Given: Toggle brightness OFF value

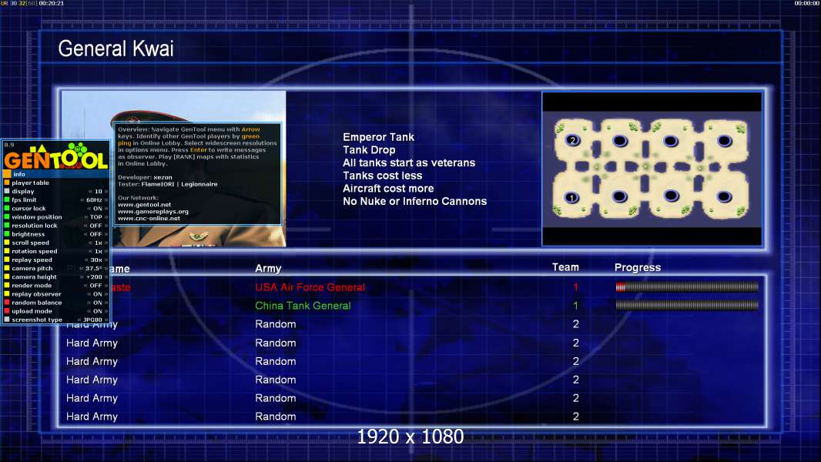Looking at the screenshot, I should click(x=96, y=234).
